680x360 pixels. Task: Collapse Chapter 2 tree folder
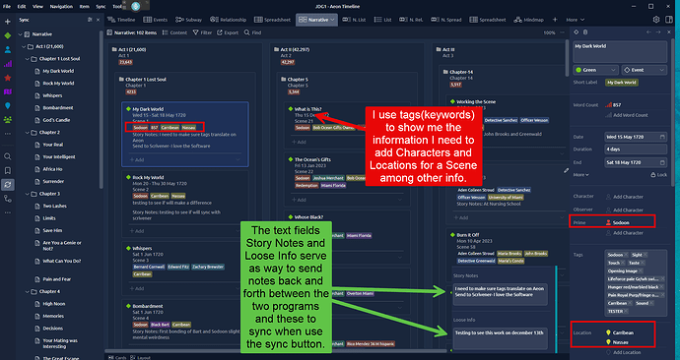pos(28,133)
